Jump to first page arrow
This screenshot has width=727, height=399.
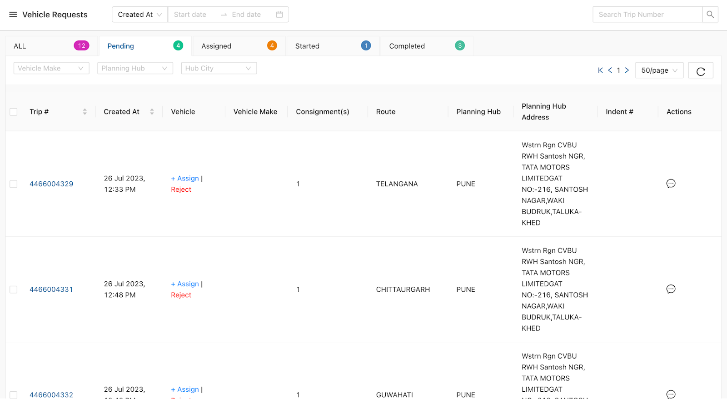tap(600, 70)
